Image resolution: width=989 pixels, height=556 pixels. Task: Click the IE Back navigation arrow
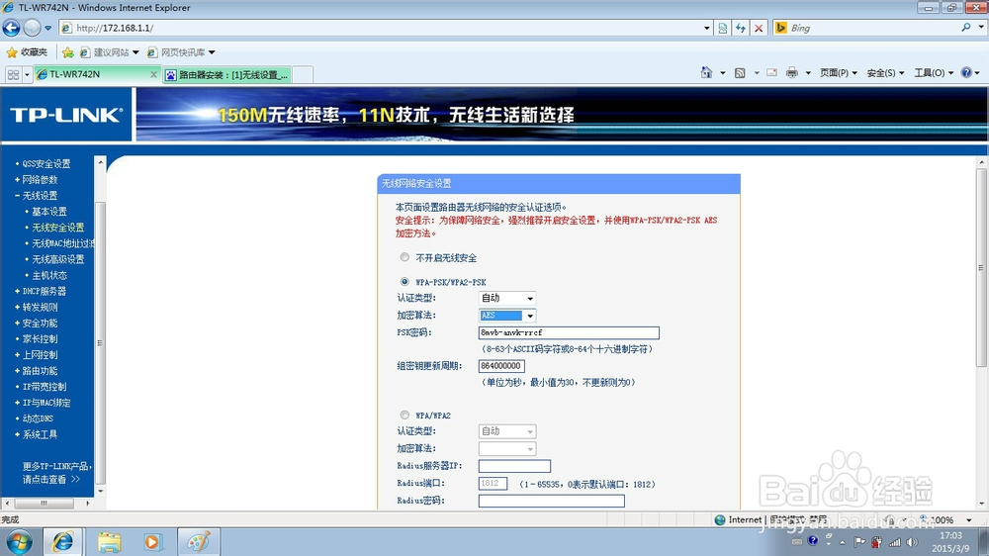[11, 28]
